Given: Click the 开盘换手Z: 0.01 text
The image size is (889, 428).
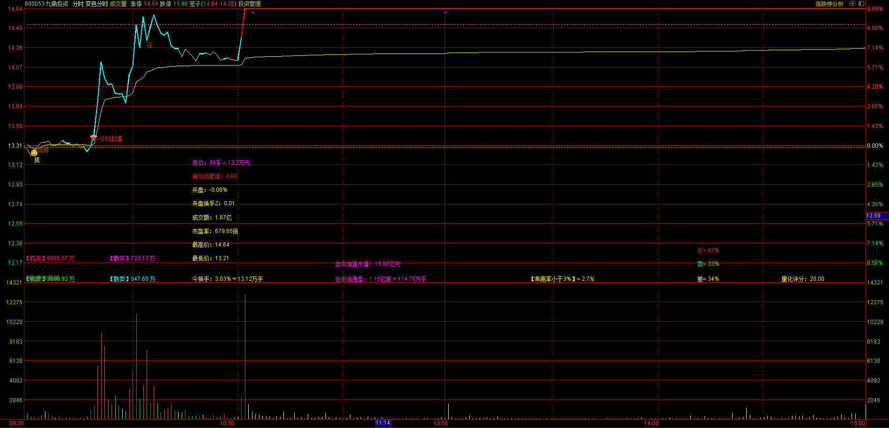Looking at the screenshot, I should [x=214, y=203].
